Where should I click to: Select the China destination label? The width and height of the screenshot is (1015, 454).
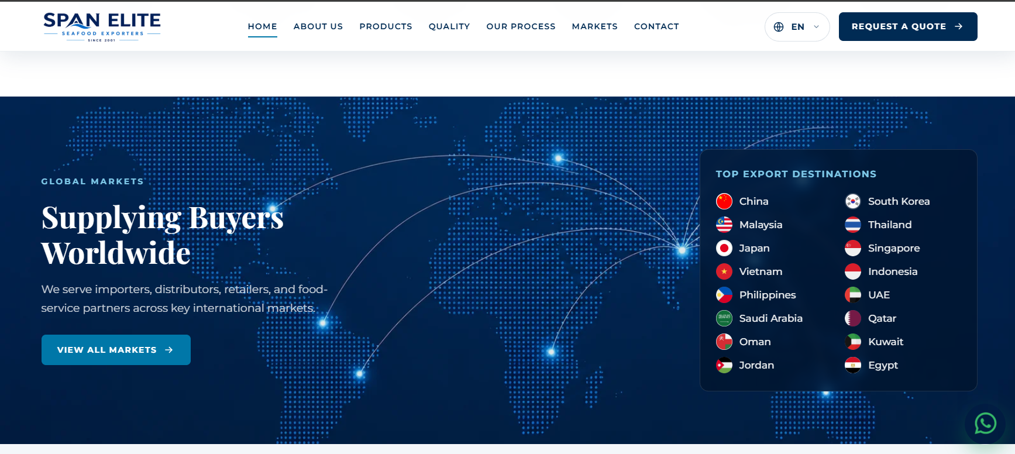(754, 201)
